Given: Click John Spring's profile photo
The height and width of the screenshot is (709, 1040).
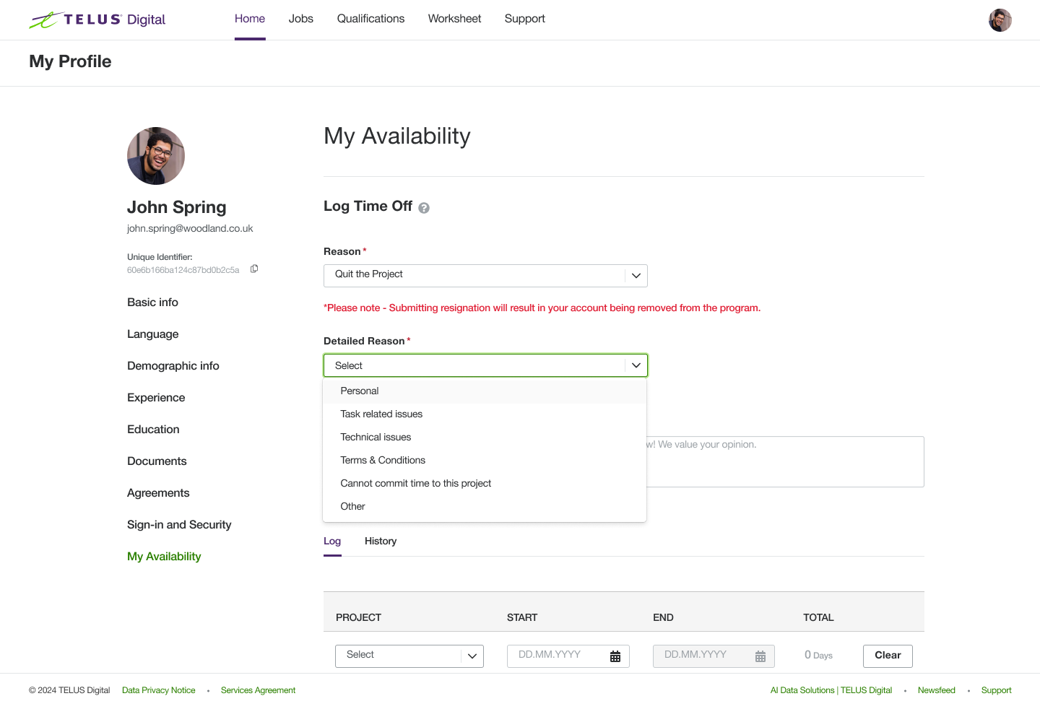Looking at the screenshot, I should (x=156, y=156).
